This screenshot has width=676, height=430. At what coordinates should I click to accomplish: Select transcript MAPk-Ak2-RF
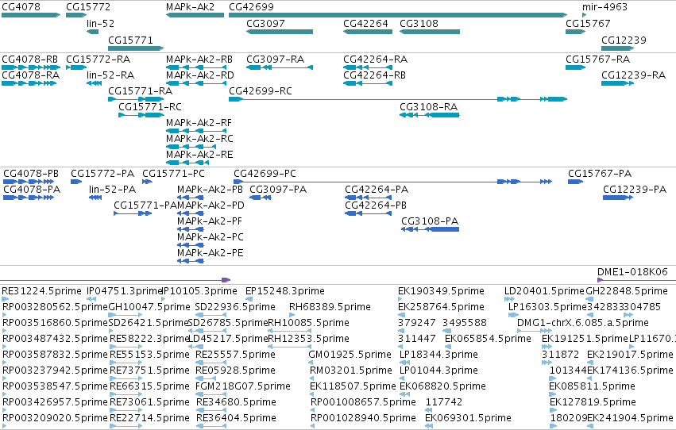click(x=199, y=123)
